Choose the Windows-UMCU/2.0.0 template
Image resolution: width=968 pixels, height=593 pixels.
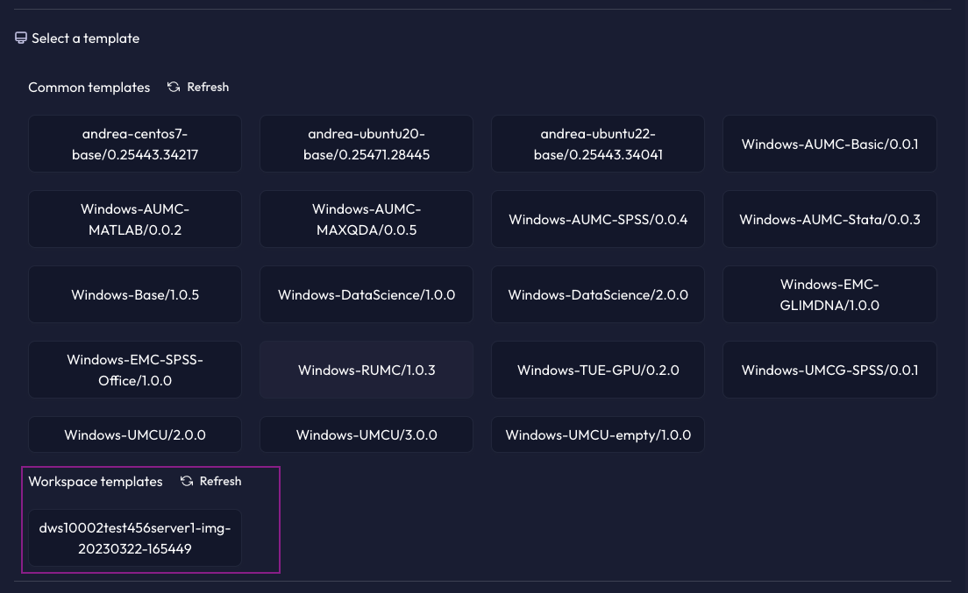pyautogui.click(x=134, y=434)
